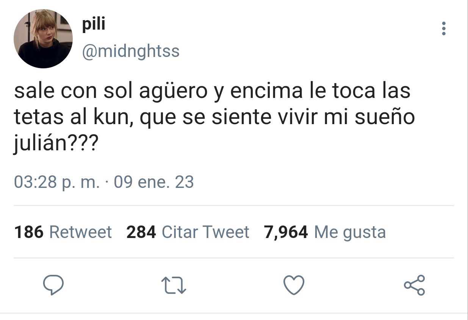Open the @midnghtss handle link

tap(131, 51)
